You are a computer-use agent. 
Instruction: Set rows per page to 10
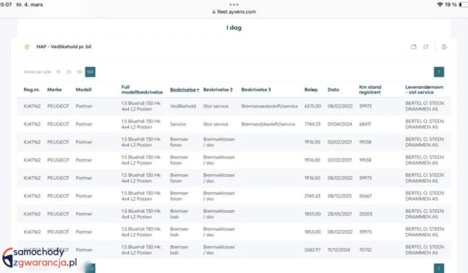58,72
